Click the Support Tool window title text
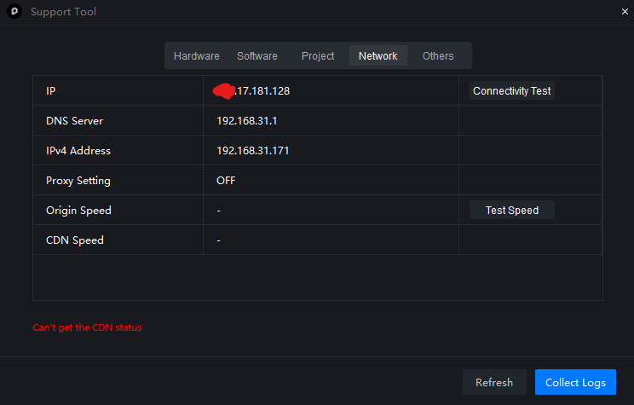 [x=63, y=12]
